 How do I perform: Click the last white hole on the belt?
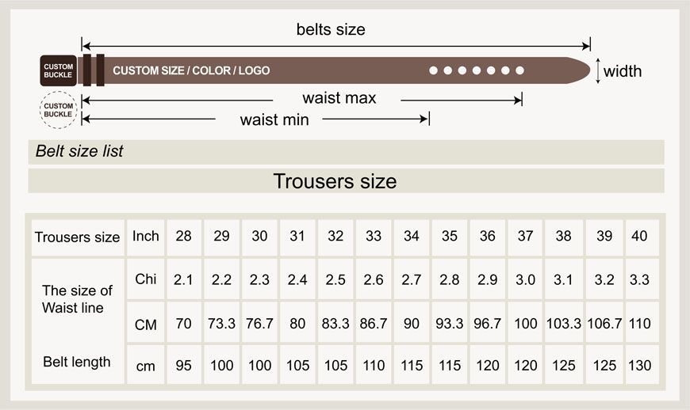519,70
